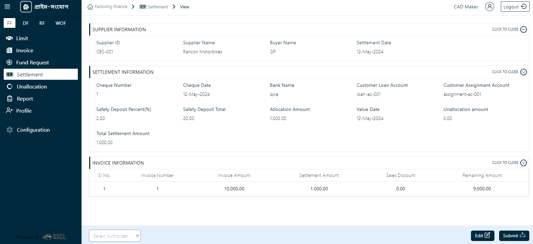Click the Sl No. column header
Viewport: 533px width, 244px height.
pyautogui.click(x=104, y=176)
